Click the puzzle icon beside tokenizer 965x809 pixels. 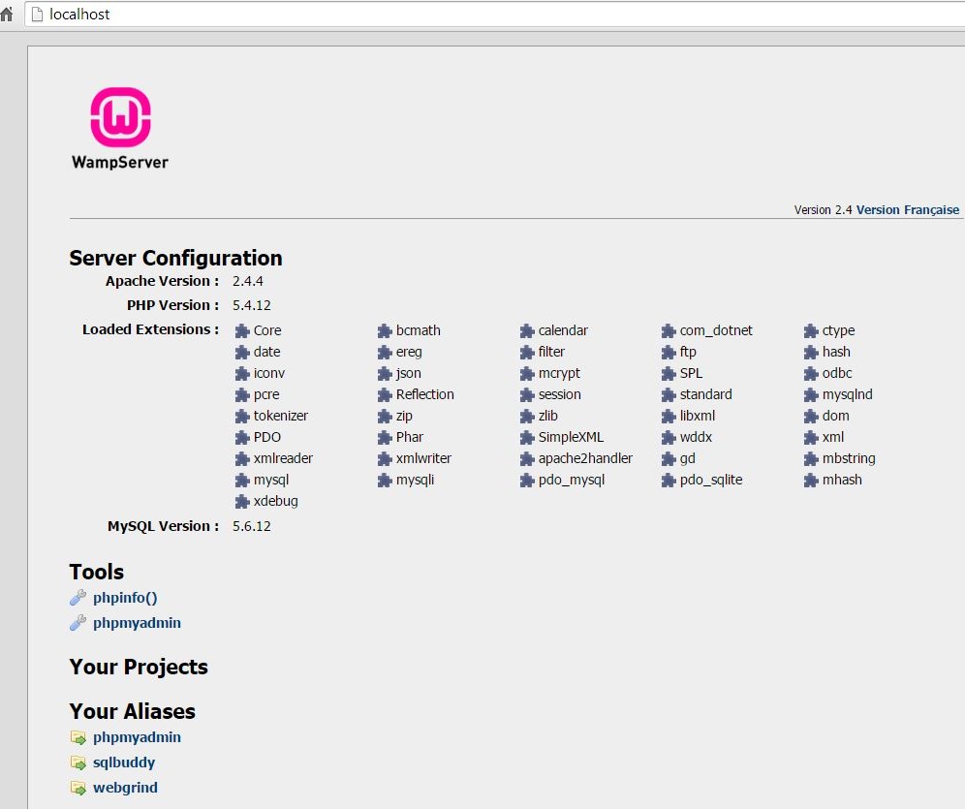click(x=242, y=416)
